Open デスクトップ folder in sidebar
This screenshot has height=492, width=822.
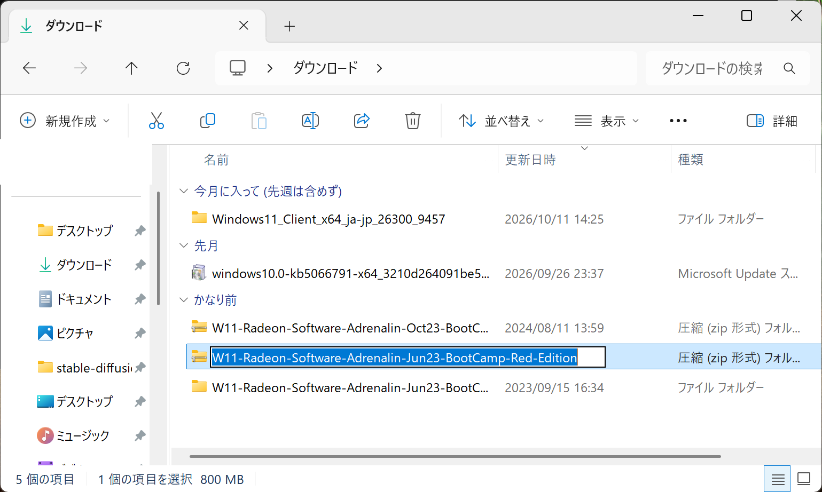click(75, 231)
